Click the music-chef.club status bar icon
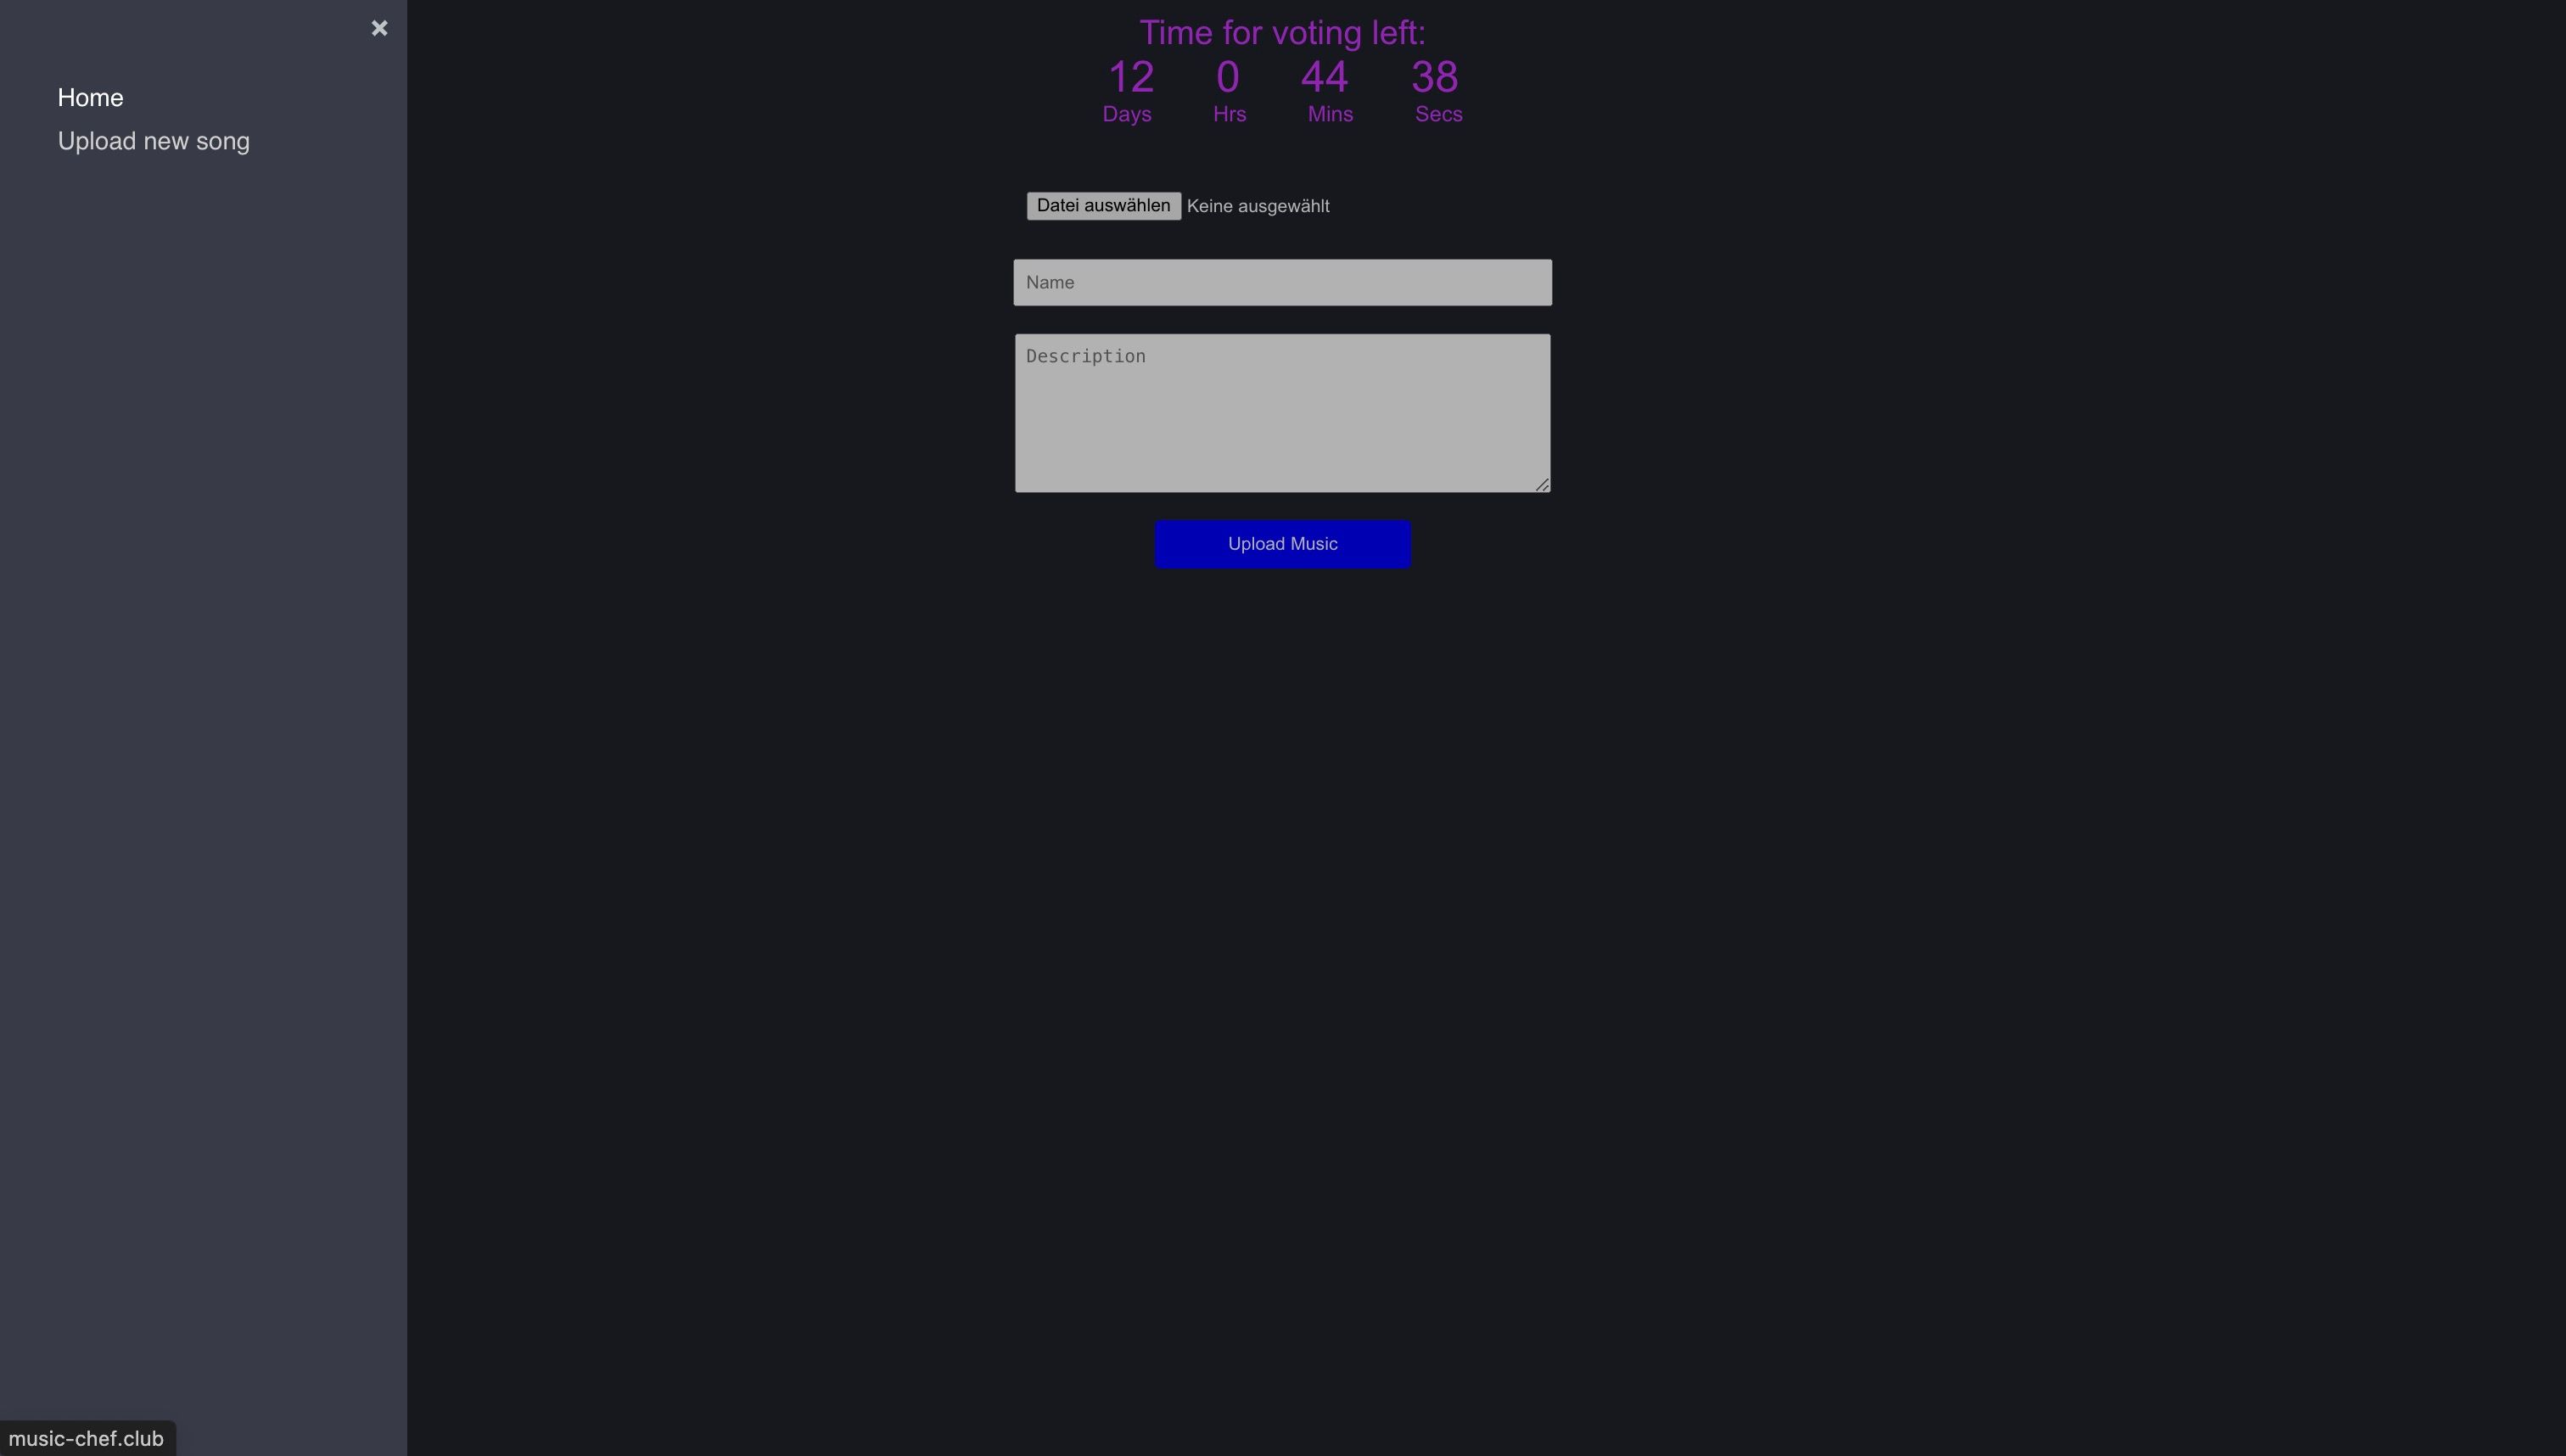This screenshot has width=2566, height=1456. pyautogui.click(x=87, y=1438)
